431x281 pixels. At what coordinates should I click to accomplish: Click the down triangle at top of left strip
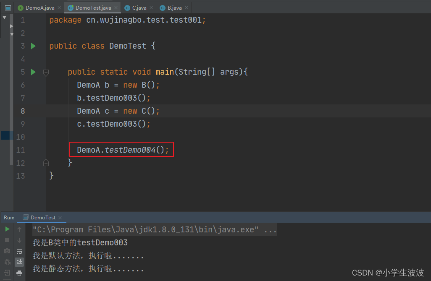click(4, 18)
